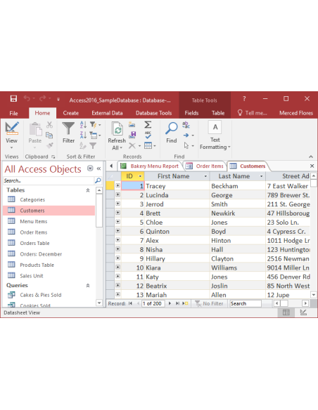Select the cell containing Lucinda
Screen dimensions: 318x410
[x=177, y=195]
